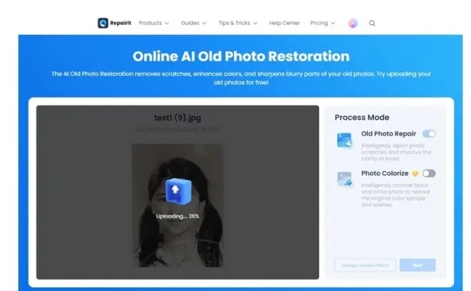Click the Uploading 26% progress indicator
The height and width of the screenshot is (291, 471).
pos(177,216)
